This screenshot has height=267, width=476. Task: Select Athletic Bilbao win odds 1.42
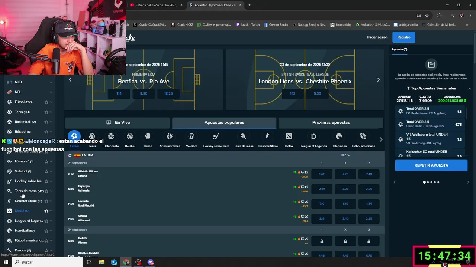coord(322,174)
